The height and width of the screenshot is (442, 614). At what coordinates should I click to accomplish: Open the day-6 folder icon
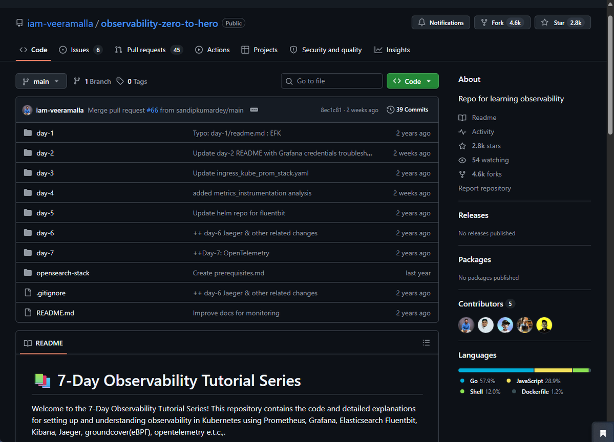(x=28, y=232)
